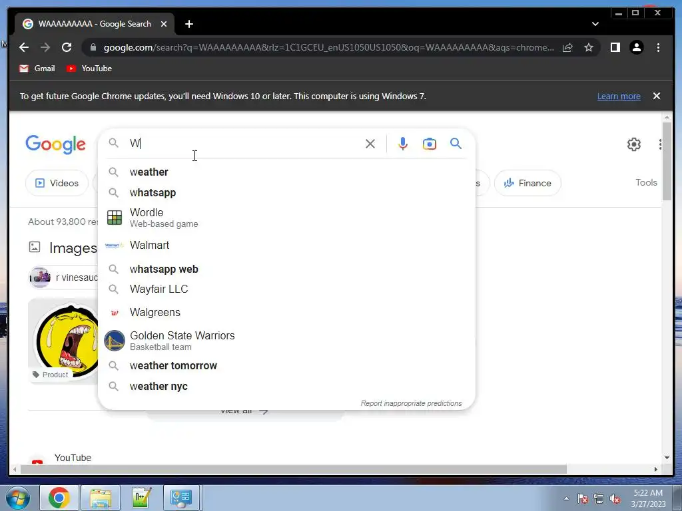Click the 'r vinesauce' image chip
This screenshot has height=511, width=682.
pos(63,277)
